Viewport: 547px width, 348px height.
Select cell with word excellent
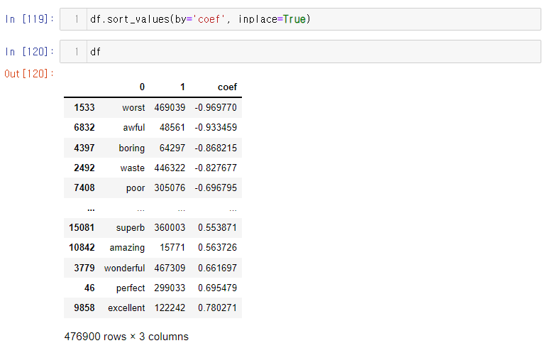[x=126, y=308]
